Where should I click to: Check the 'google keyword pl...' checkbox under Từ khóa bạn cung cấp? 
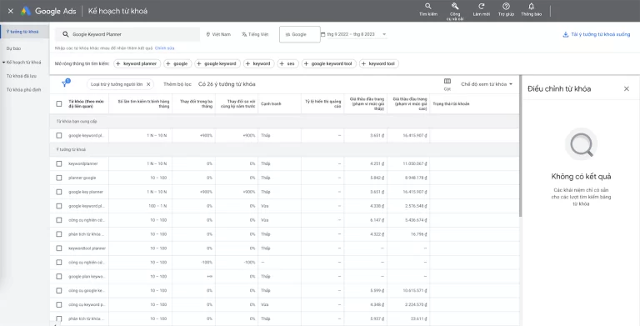click(x=59, y=135)
